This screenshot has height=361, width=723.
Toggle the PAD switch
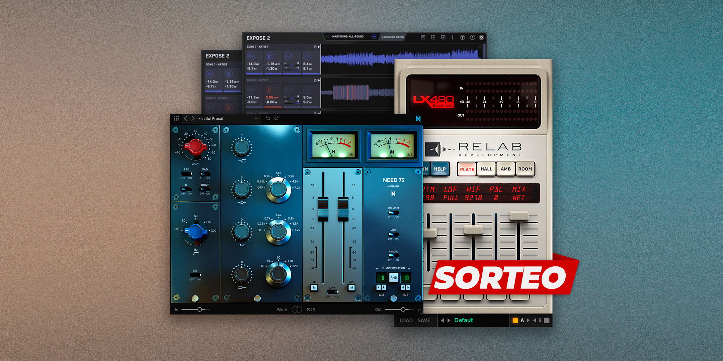coord(205,174)
